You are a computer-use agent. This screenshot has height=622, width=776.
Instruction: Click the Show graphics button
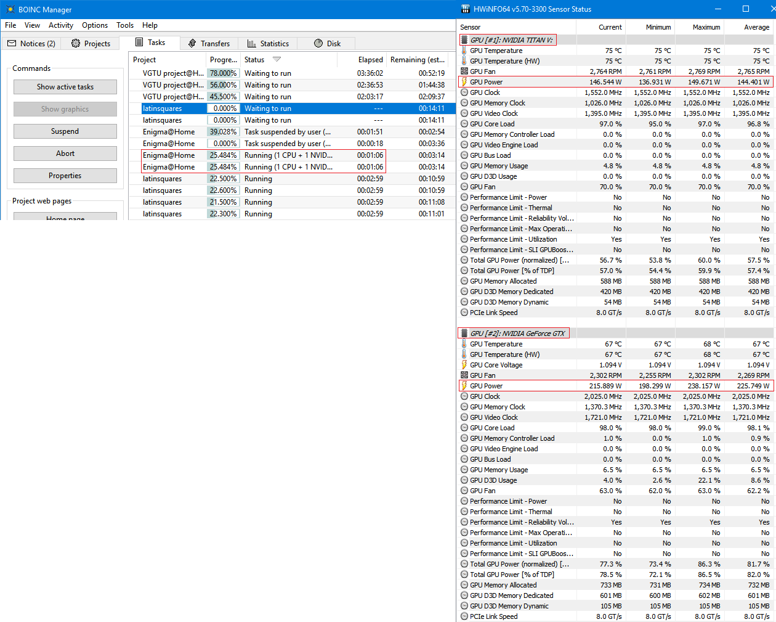pos(65,109)
